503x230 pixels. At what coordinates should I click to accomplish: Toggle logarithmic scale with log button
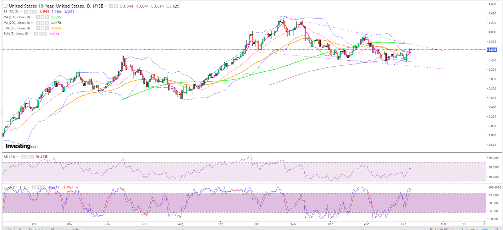(x=472, y=229)
